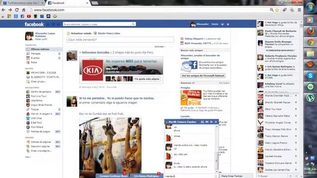Open privacy shortcuts lock icon in header
This screenshot has width=317, height=178.
pyautogui.click(x=222, y=24)
